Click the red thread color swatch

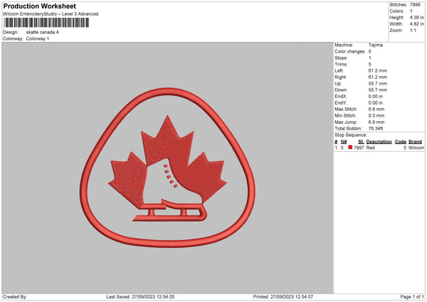tap(350, 147)
